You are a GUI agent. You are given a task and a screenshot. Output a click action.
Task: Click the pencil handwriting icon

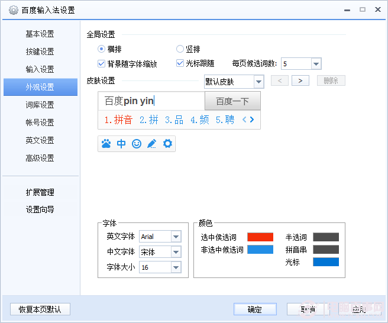click(x=152, y=144)
